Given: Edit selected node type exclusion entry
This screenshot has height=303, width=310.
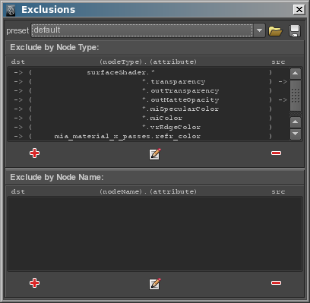Looking at the screenshot, I should click(155, 154).
